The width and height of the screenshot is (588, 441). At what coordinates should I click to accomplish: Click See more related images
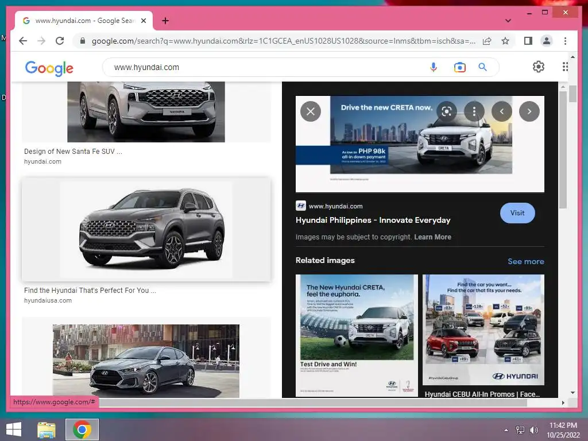[526, 261]
